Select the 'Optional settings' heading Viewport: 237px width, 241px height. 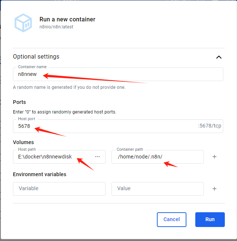pos(36,56)
